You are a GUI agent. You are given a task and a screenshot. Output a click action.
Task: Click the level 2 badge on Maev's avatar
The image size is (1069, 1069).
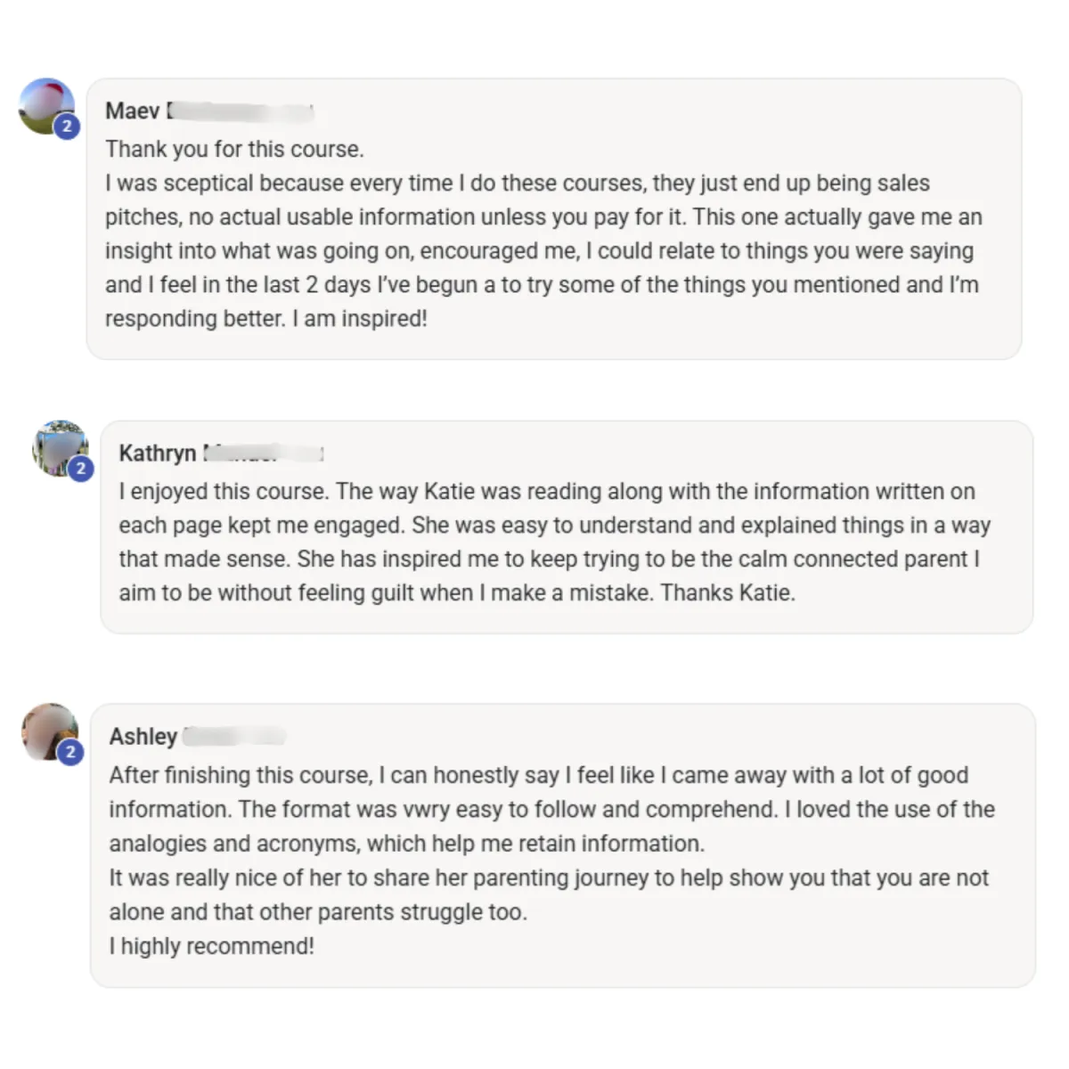click(67, 126)
